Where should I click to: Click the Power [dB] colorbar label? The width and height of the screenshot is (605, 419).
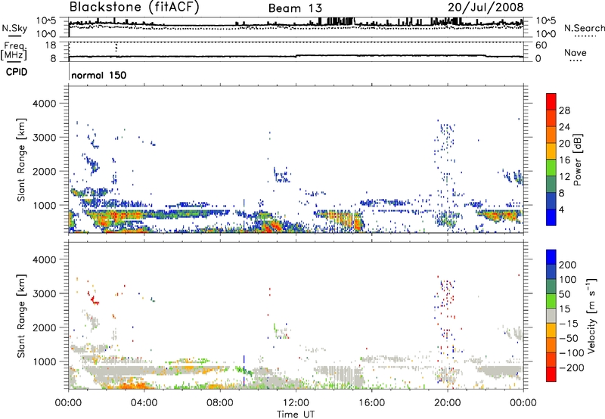point(577,160)
